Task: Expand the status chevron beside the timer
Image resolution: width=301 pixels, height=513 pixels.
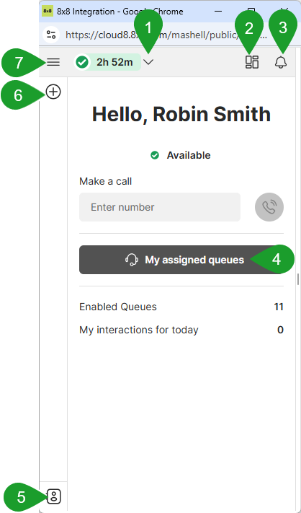Action: click(148, 62)
